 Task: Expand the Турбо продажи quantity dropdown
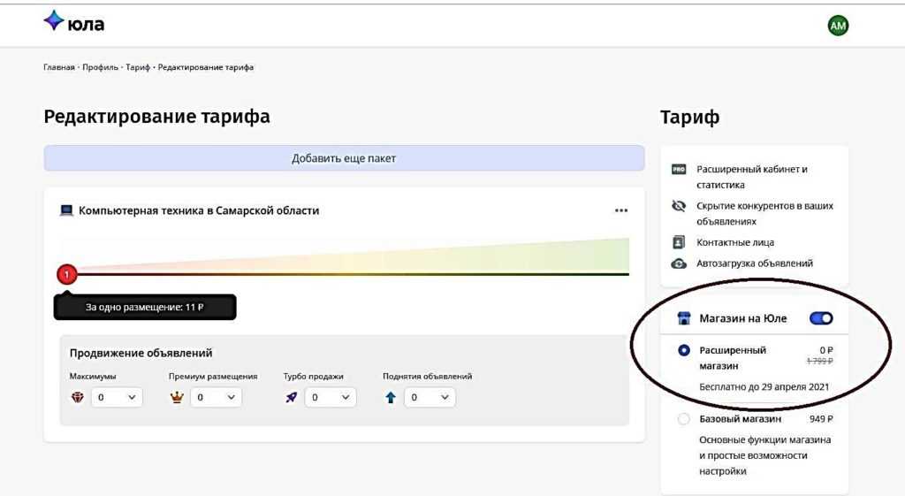331,398
